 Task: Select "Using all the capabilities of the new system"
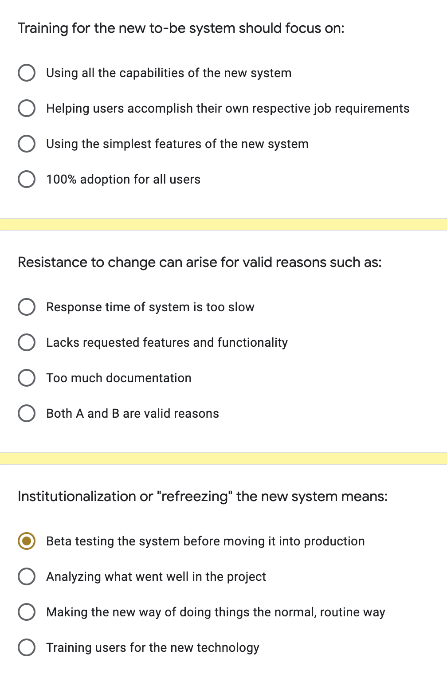[x=27, y=73]
